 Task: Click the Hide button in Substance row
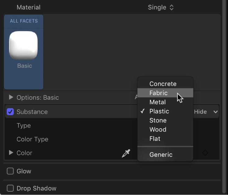(200, 112)
